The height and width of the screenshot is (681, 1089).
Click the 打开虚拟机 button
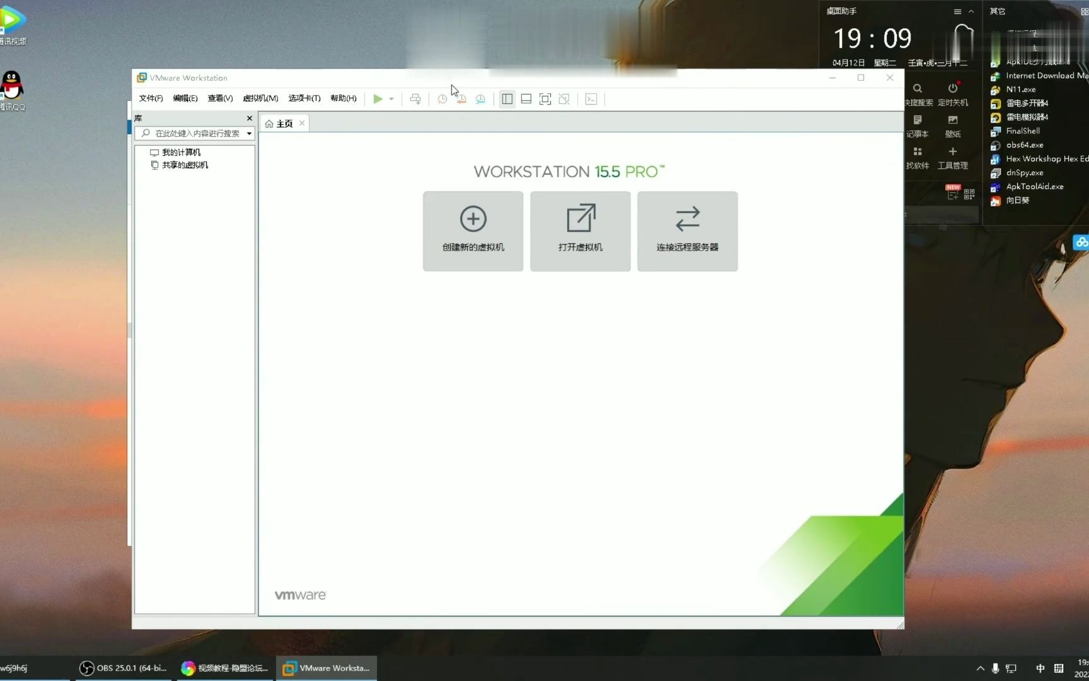click(580, 231)
